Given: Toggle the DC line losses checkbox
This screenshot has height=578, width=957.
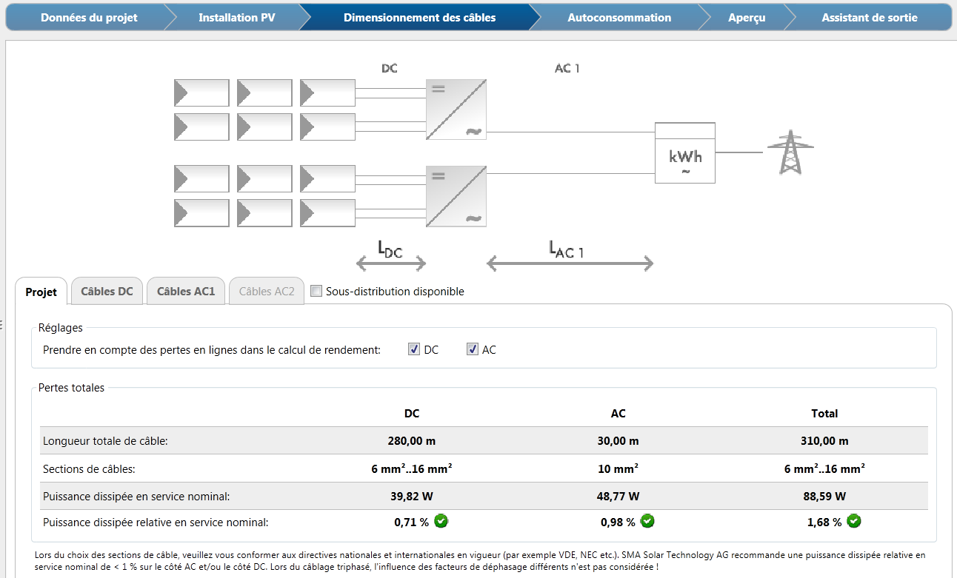Looking at the screenshot, I should [x=414, y=349].
